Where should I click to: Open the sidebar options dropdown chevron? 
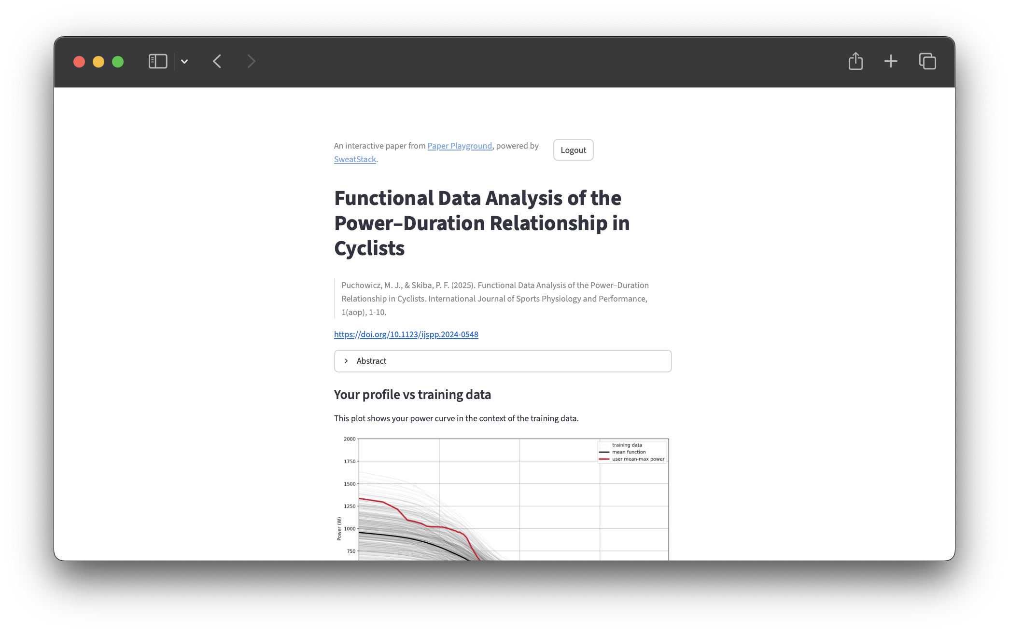click(x=184, y=61)
